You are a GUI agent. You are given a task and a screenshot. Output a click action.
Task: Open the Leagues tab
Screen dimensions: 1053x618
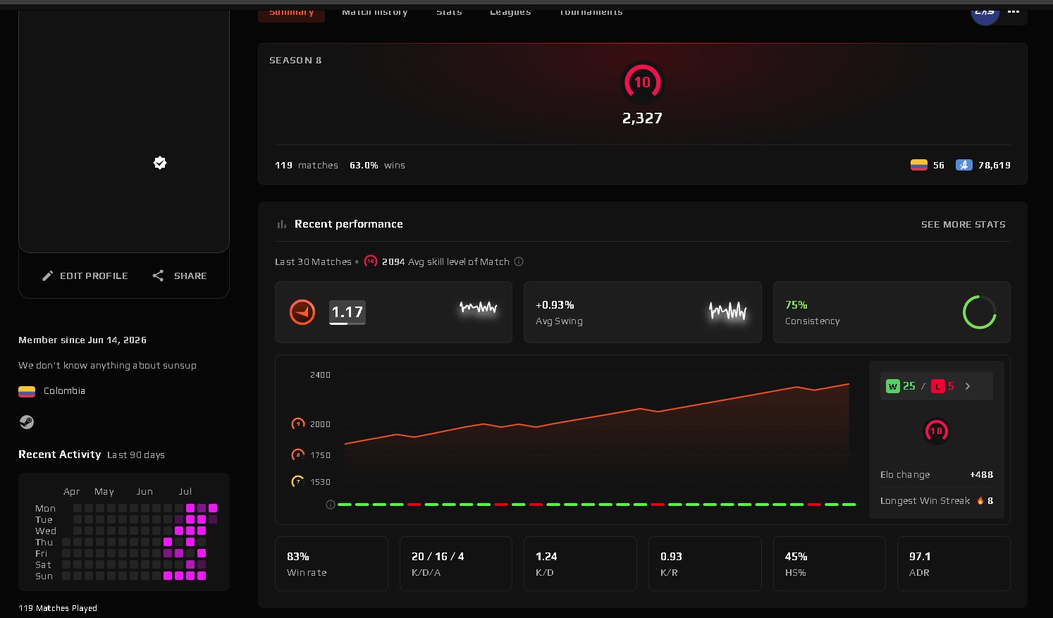[x=510, y=12]
